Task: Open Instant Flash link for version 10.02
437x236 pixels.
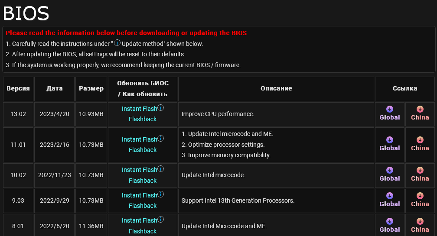Action: [139, 170]
